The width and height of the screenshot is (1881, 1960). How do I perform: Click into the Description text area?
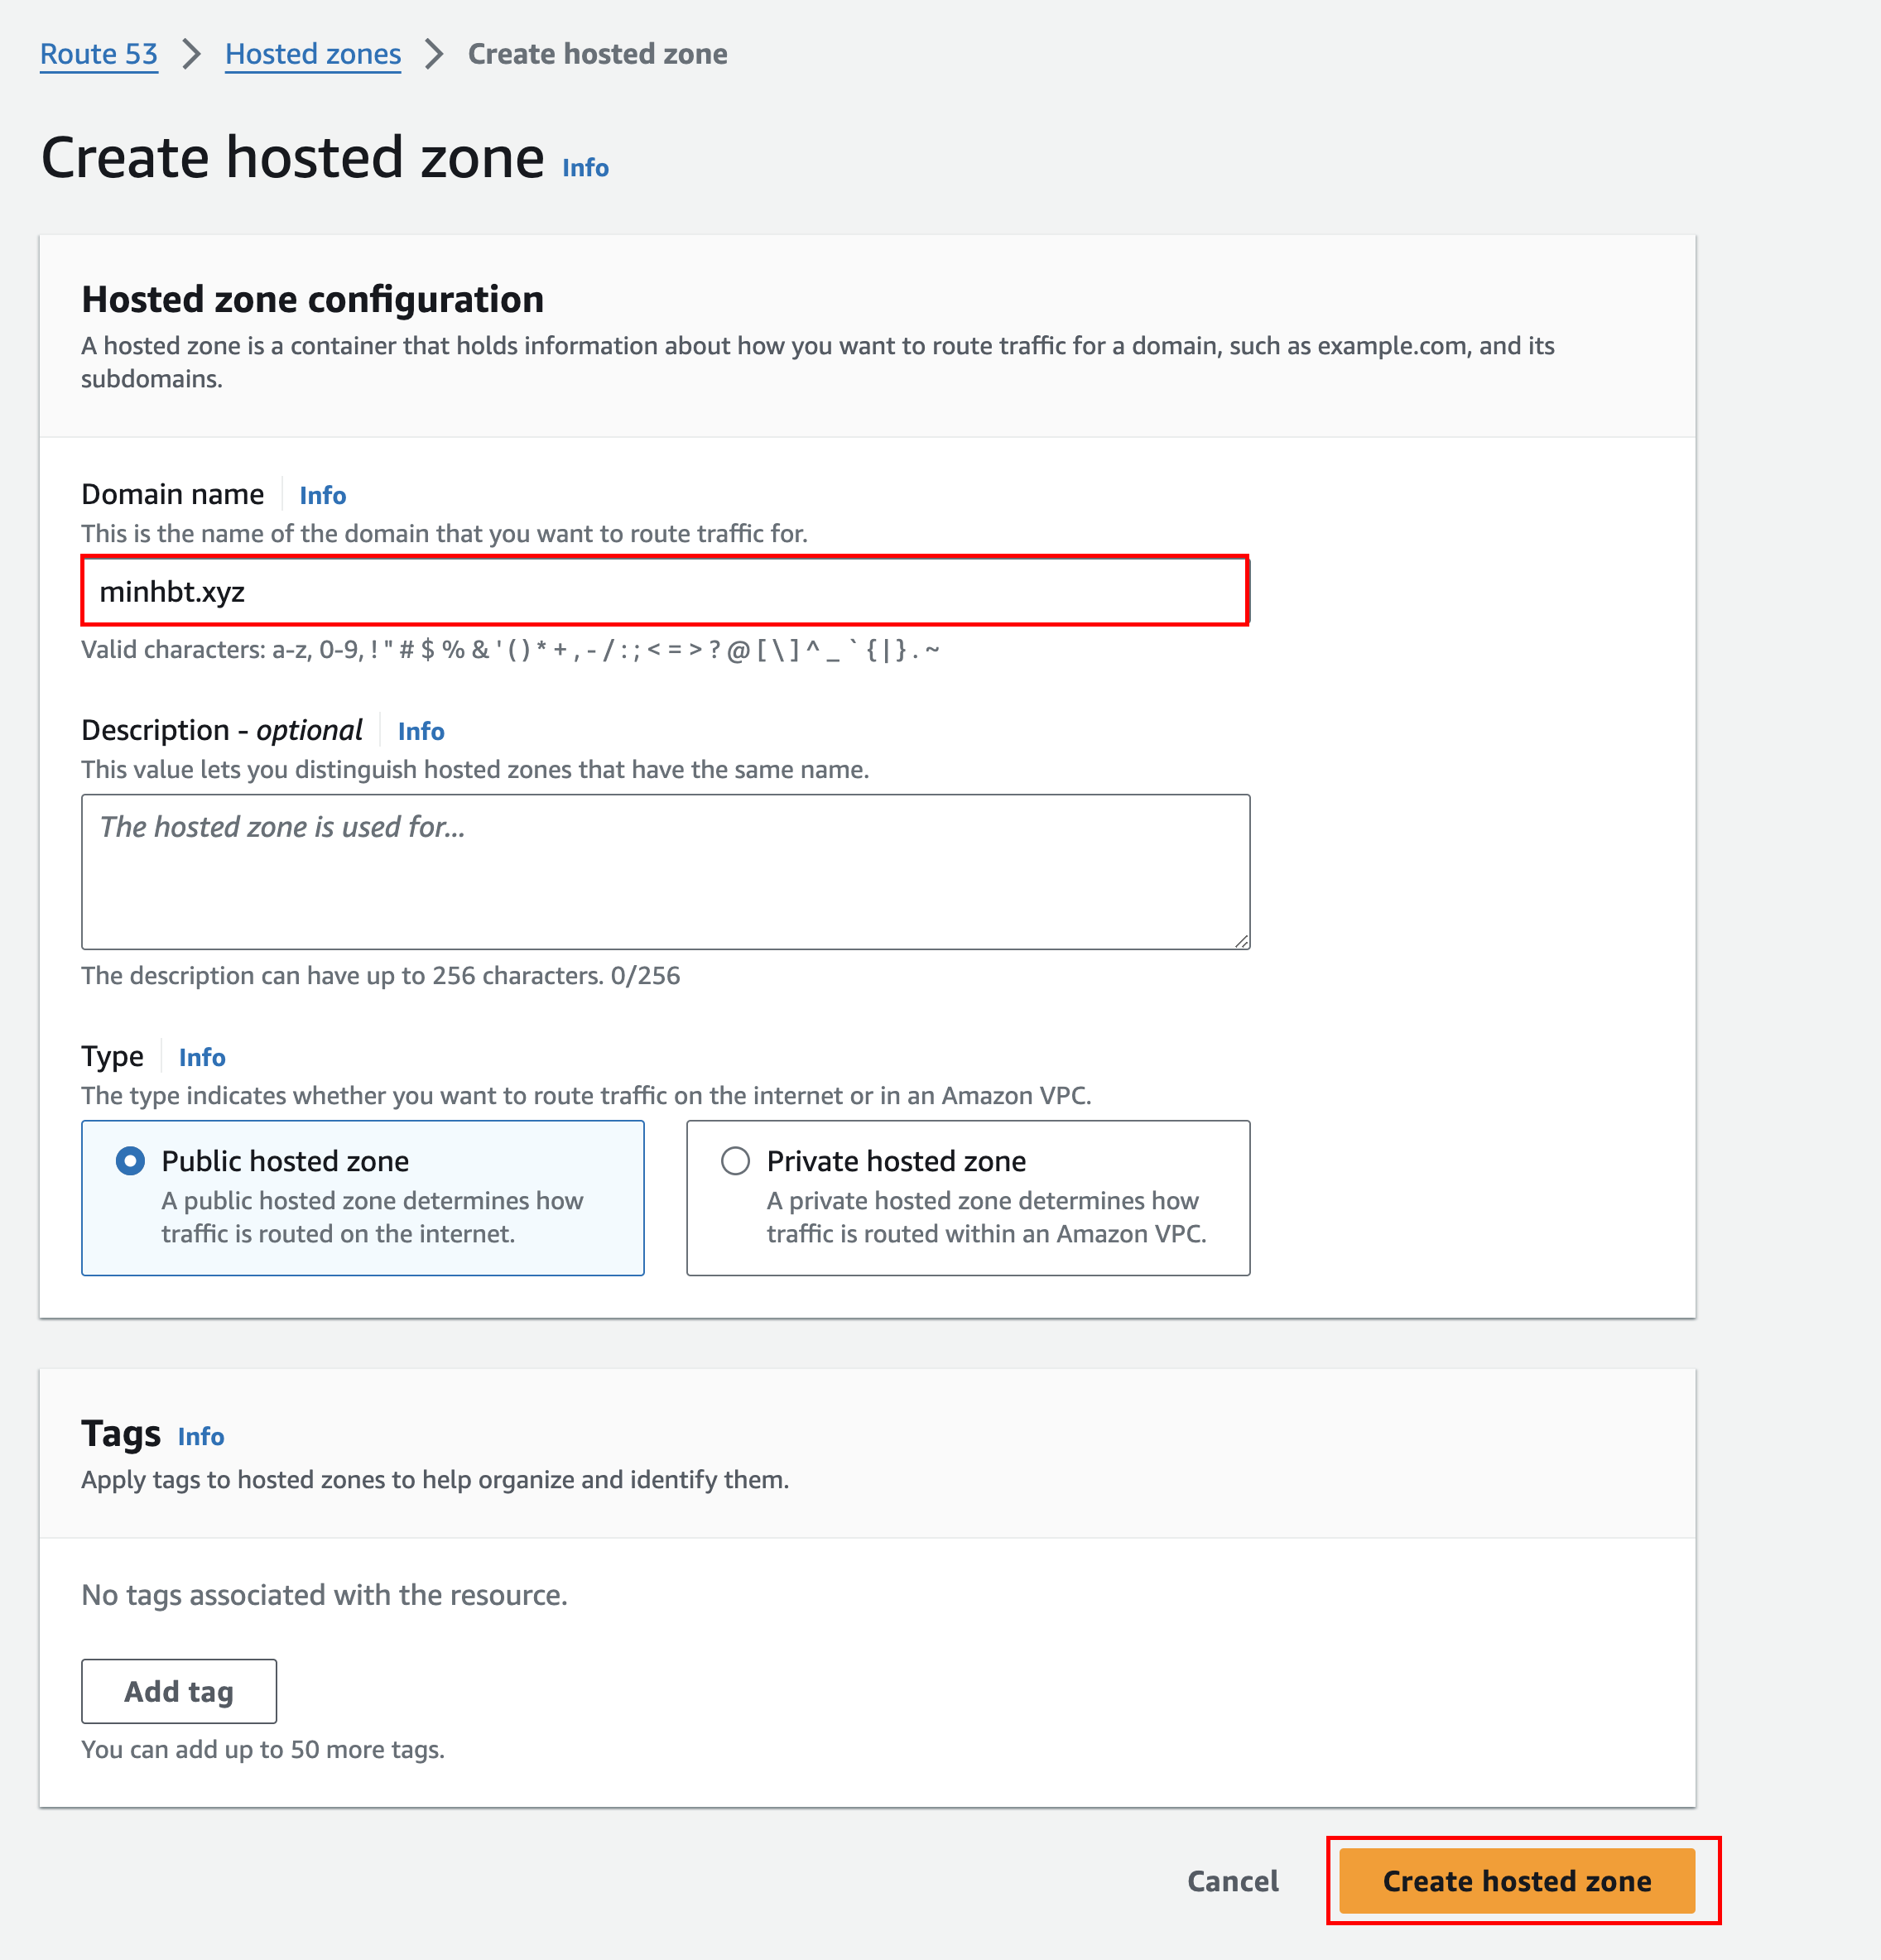665,871
